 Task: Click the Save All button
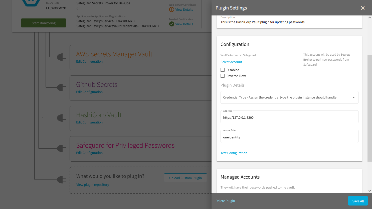[358, 201]
